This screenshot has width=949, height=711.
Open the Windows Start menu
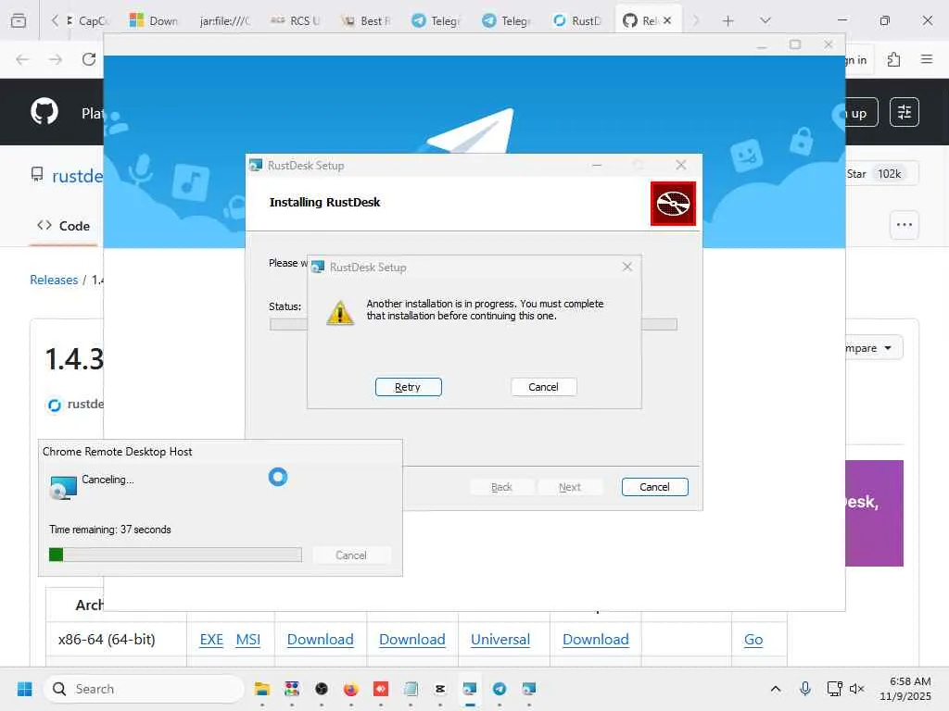click(25, 689)
